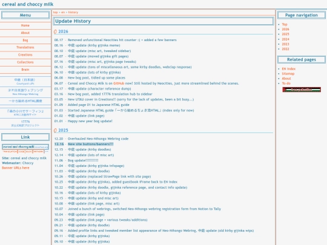
Task: Click the 'Related pages' panel heading
Action: pyautogui.click(x=302, y=59)
